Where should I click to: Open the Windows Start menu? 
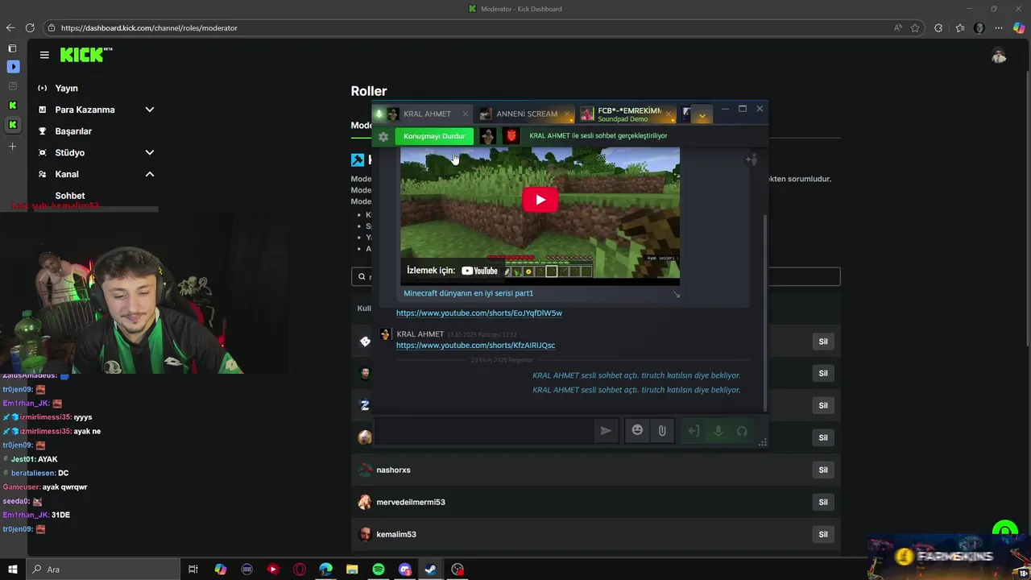[13, 570]
